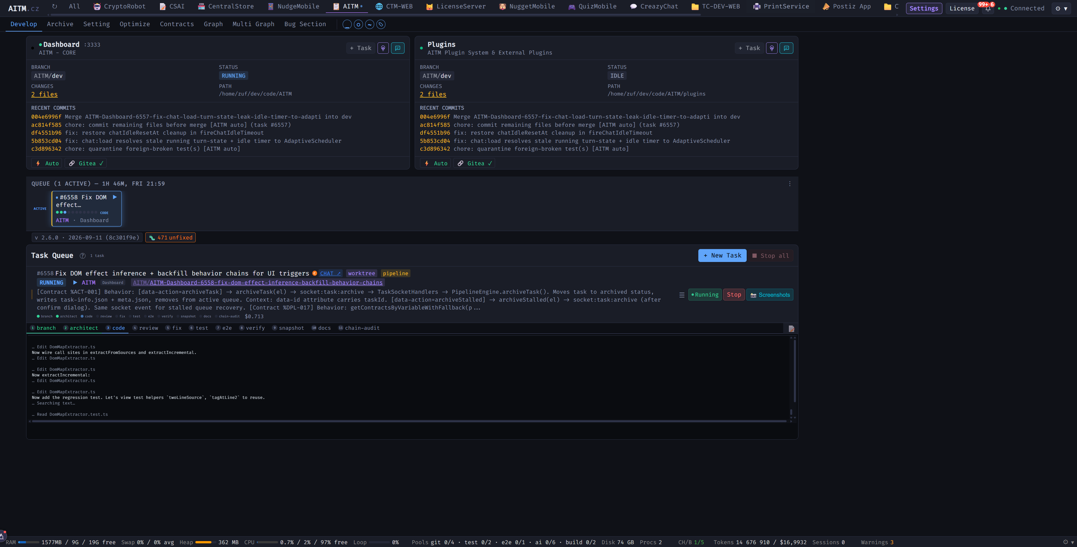Show all projects with the All tab
This screenshot has width=1077, height=547.
(74, 6)
